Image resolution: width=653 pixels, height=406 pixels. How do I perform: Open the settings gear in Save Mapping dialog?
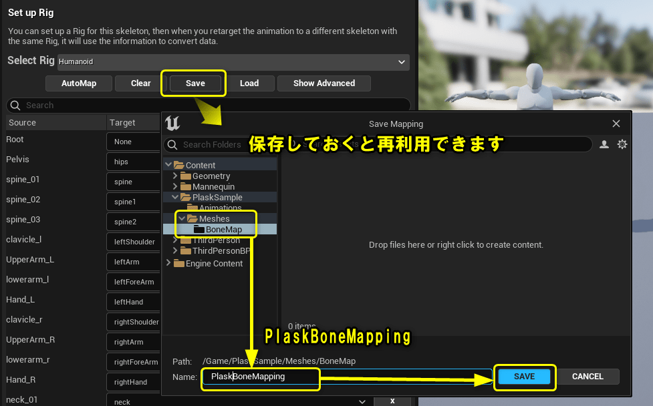622,144
